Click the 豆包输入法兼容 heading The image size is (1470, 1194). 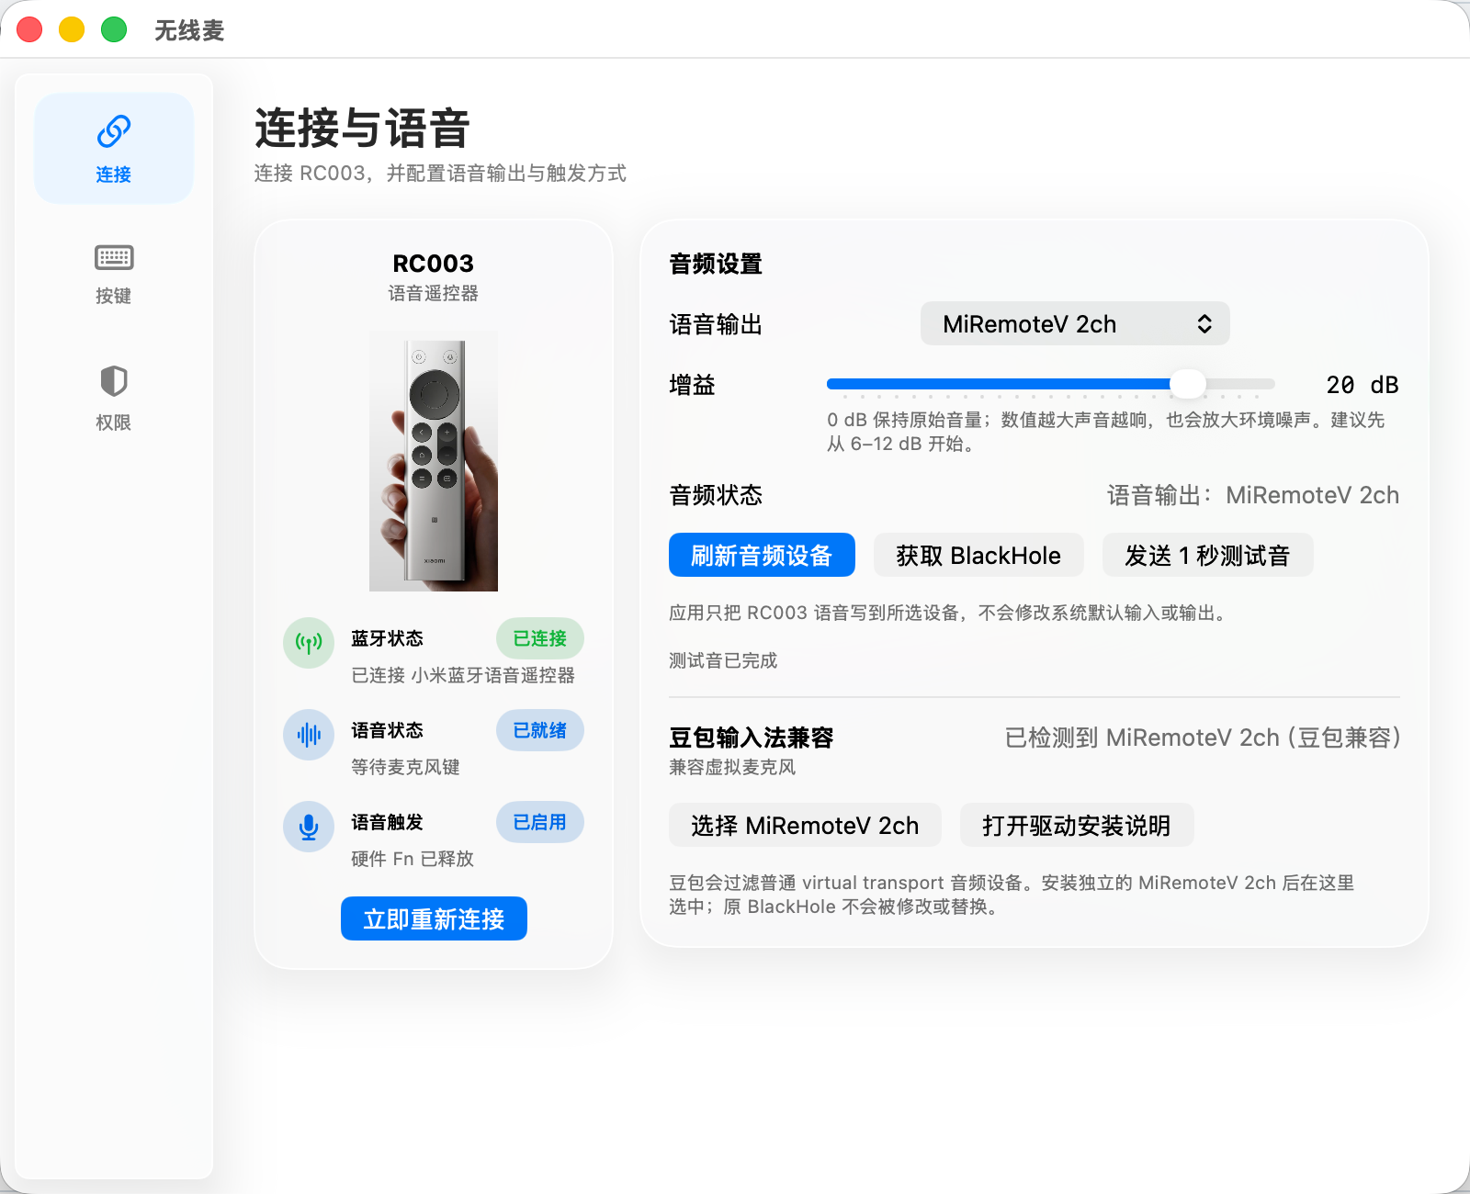point(752,738)
